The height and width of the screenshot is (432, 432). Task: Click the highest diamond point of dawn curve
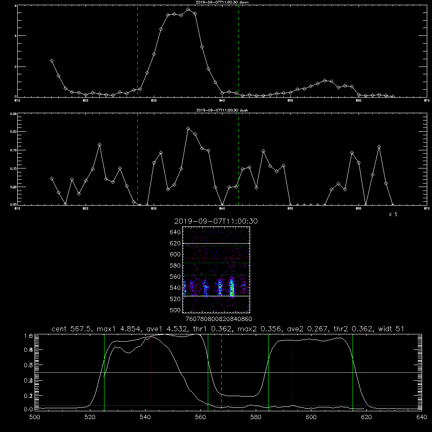coord(188,10)
